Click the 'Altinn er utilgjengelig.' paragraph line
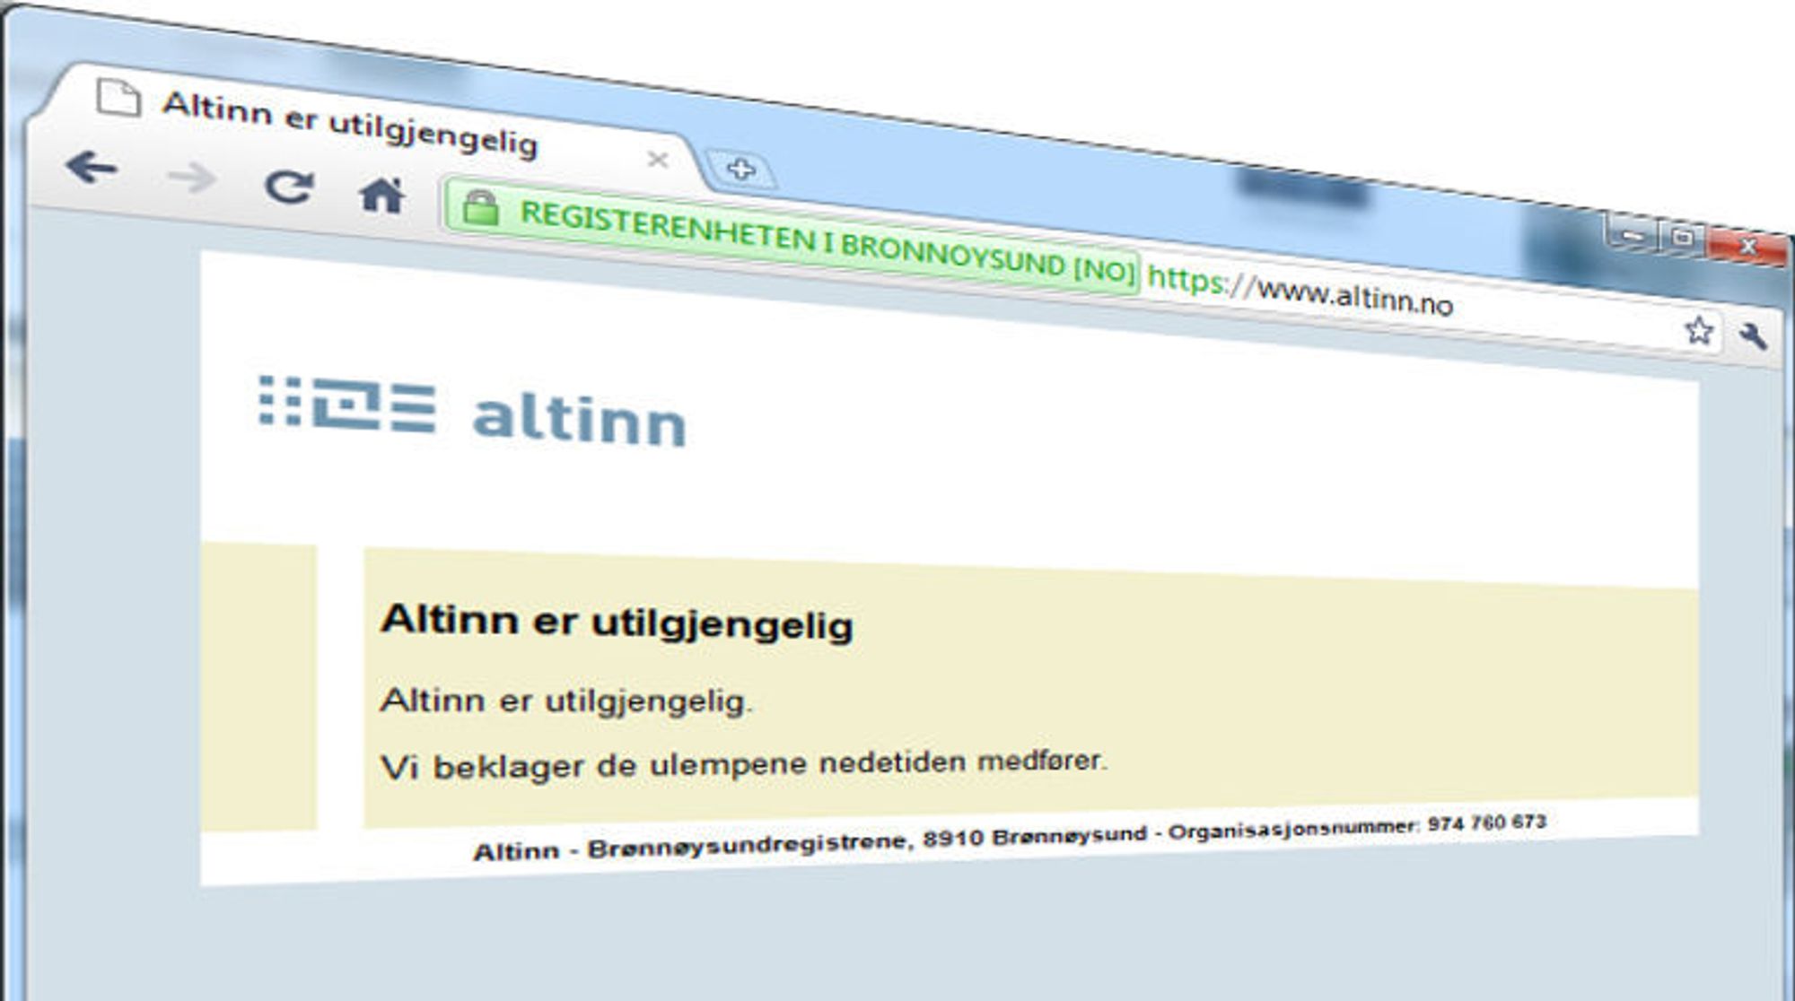 tap(566, 700)
